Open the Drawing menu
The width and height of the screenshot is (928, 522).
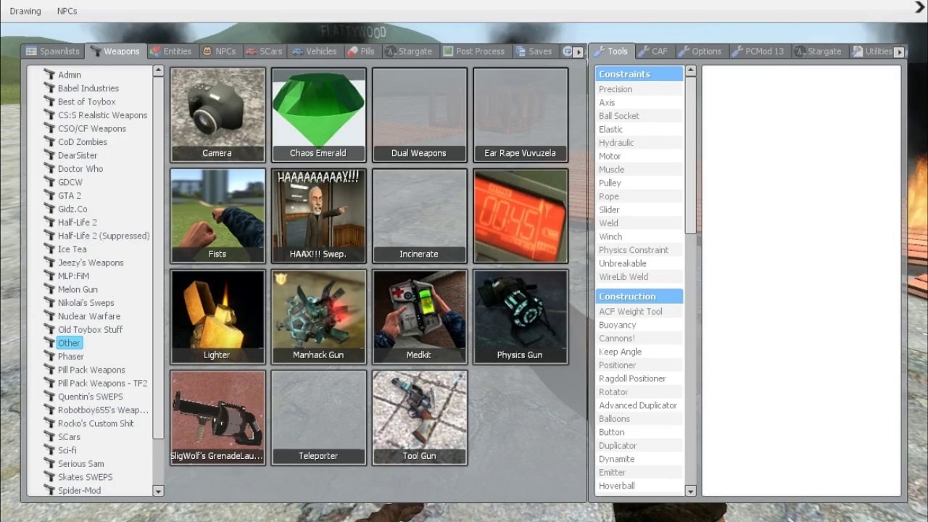pyautogui.click(x=25, y=11)
